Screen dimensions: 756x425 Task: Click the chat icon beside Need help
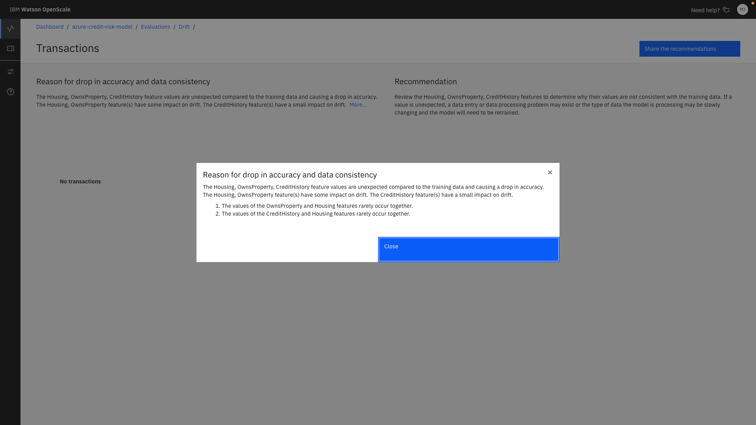[x=726, y=10]
